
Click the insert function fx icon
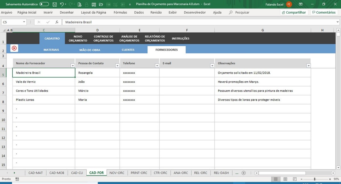tap(57, 22)
